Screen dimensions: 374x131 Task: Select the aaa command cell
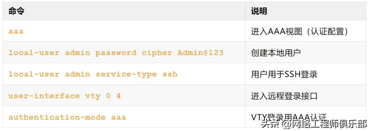(16, 32)
